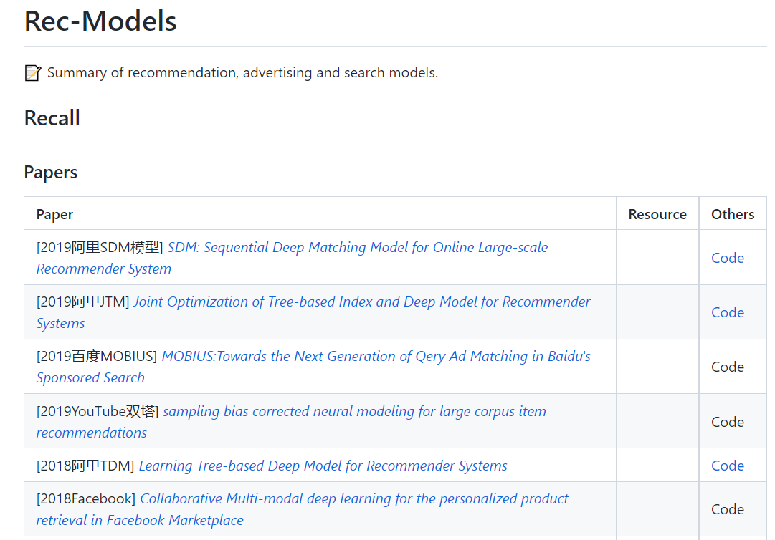
Task: Click the [2018Facebook] label text
Action: (x=85, y=498)
